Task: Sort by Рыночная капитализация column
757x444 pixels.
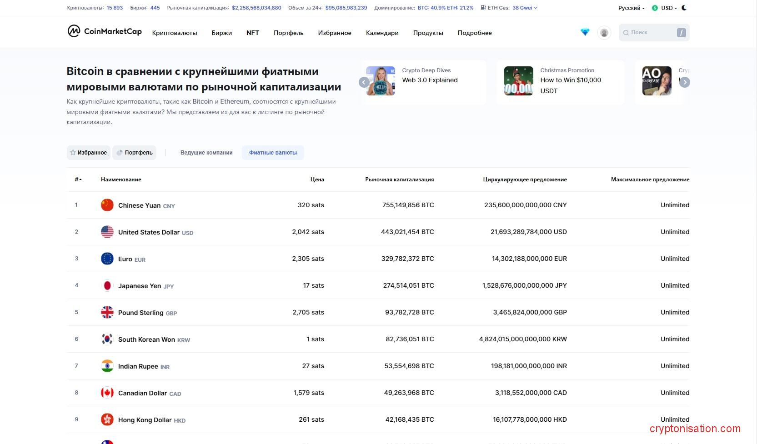Action: point(399,180)
